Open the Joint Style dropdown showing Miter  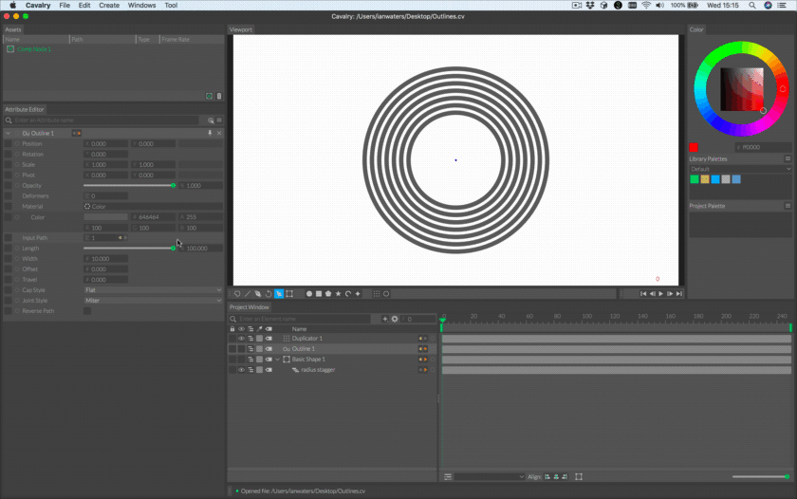153,301
